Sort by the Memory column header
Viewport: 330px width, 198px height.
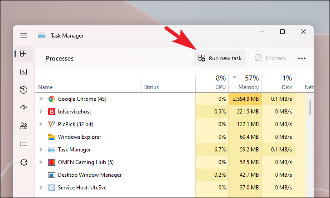pos(245,83)
